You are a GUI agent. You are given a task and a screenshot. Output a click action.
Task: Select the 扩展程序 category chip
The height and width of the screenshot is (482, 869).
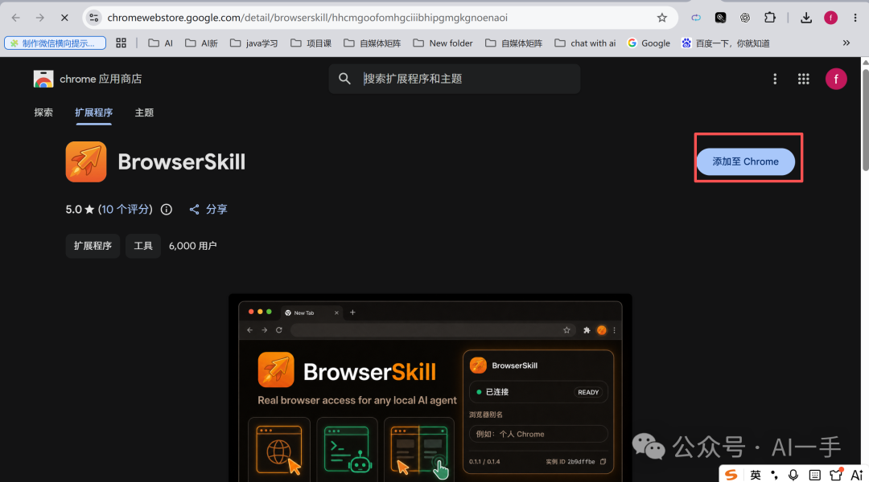93,246
